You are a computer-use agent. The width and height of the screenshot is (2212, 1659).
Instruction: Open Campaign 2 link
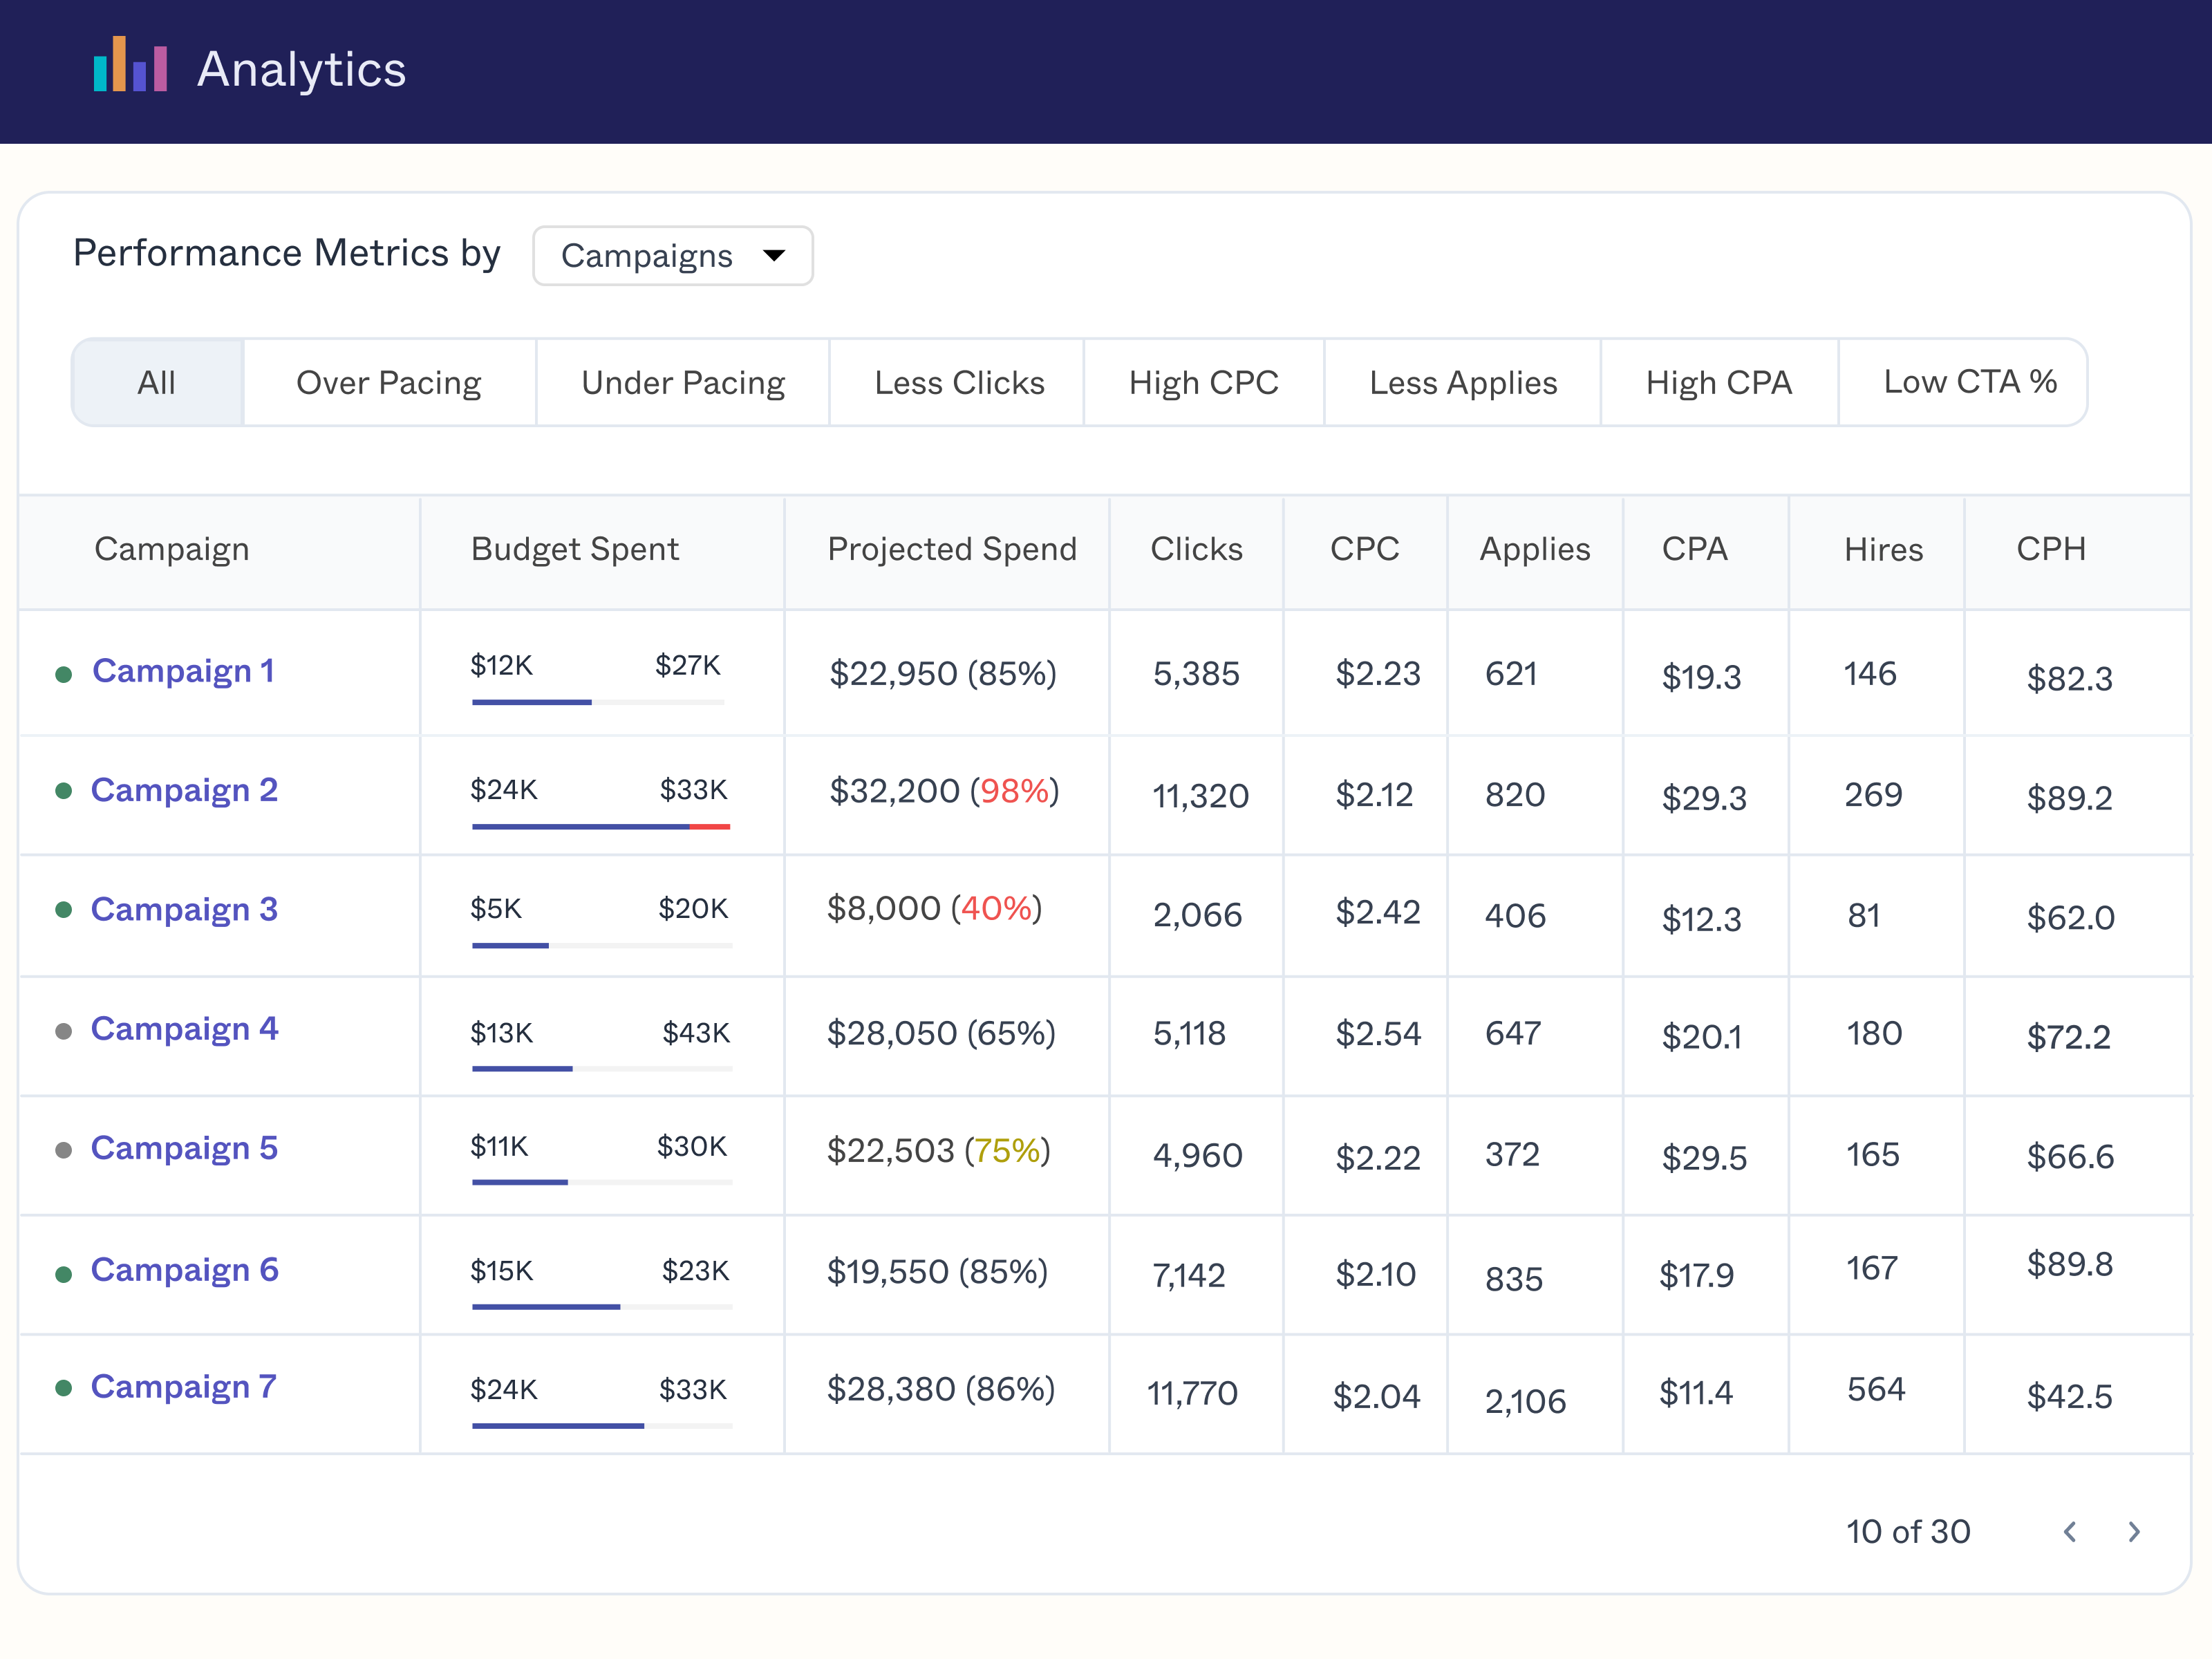(x=184, y=790)
